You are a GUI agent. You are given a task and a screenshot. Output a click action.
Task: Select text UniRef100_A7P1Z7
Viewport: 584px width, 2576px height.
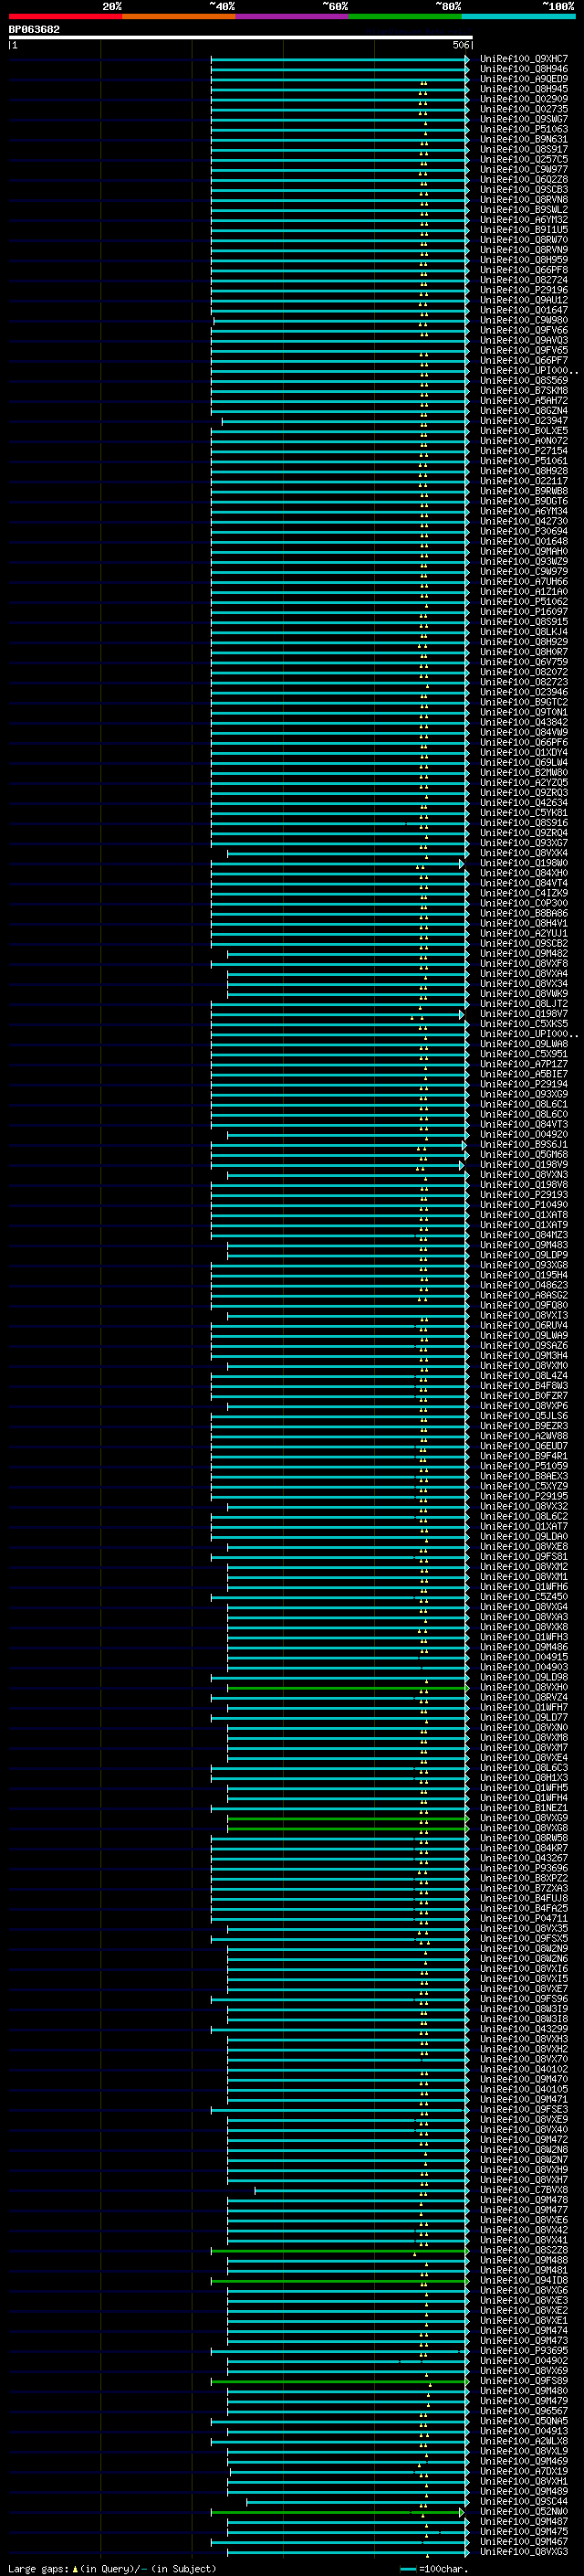click(524, 1064)
